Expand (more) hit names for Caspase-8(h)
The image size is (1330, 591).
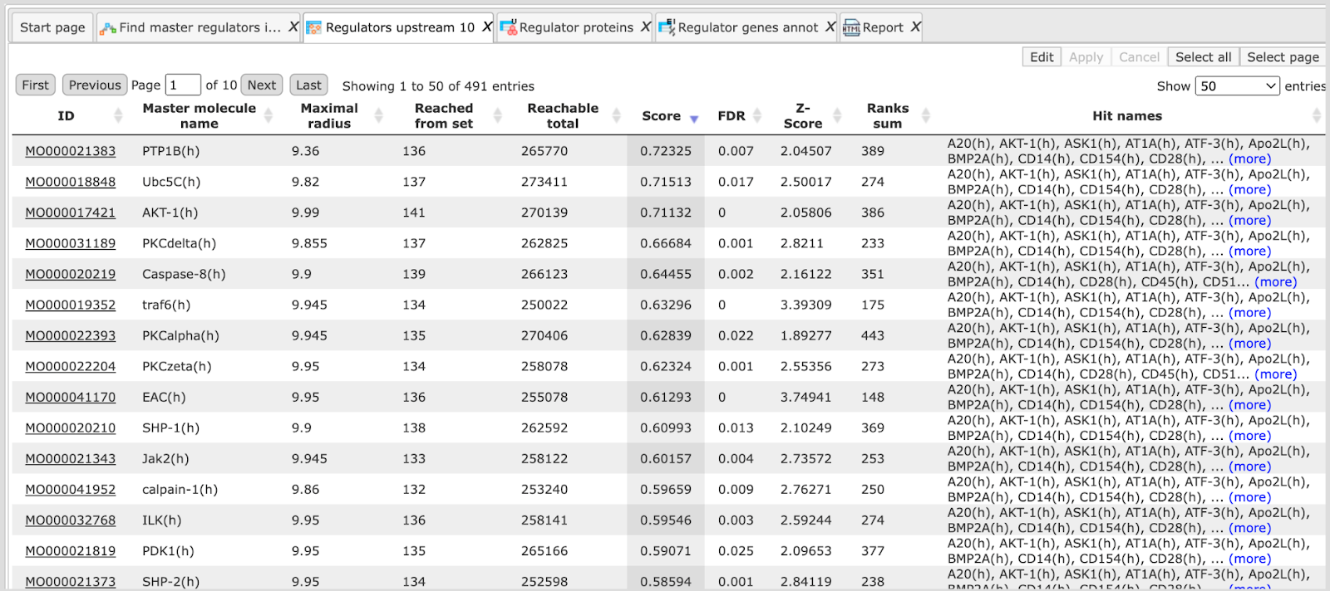point(1275,281)
